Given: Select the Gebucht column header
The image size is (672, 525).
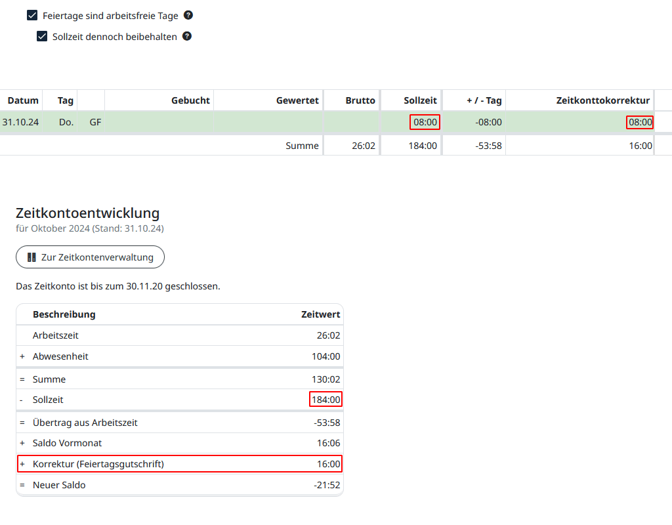Looking at the screenshot, I should pyautogui.click(x=190, y=100).
